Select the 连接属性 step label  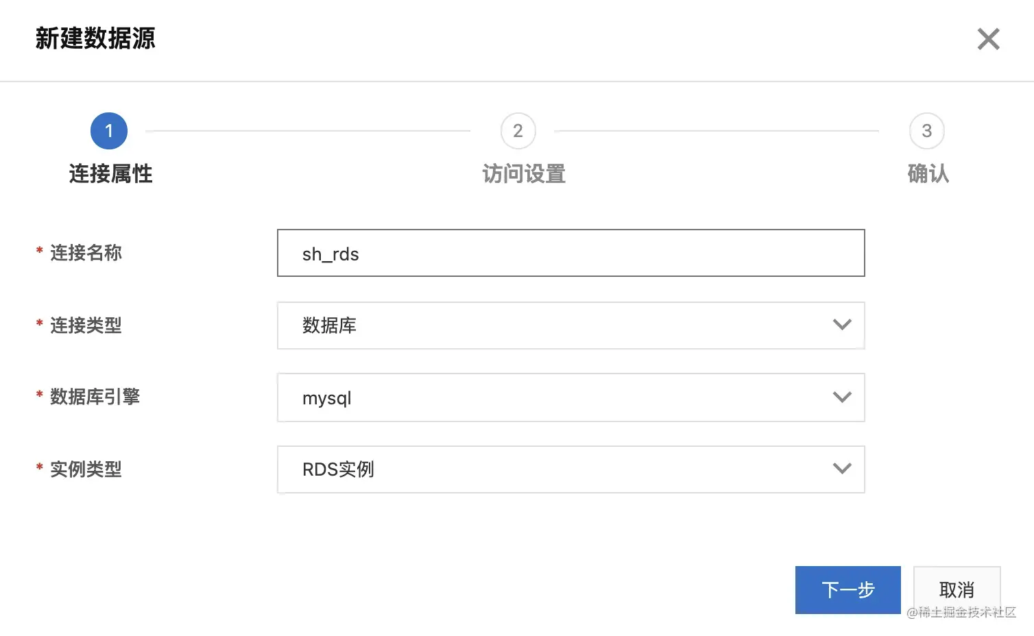[x=110, y=174]
